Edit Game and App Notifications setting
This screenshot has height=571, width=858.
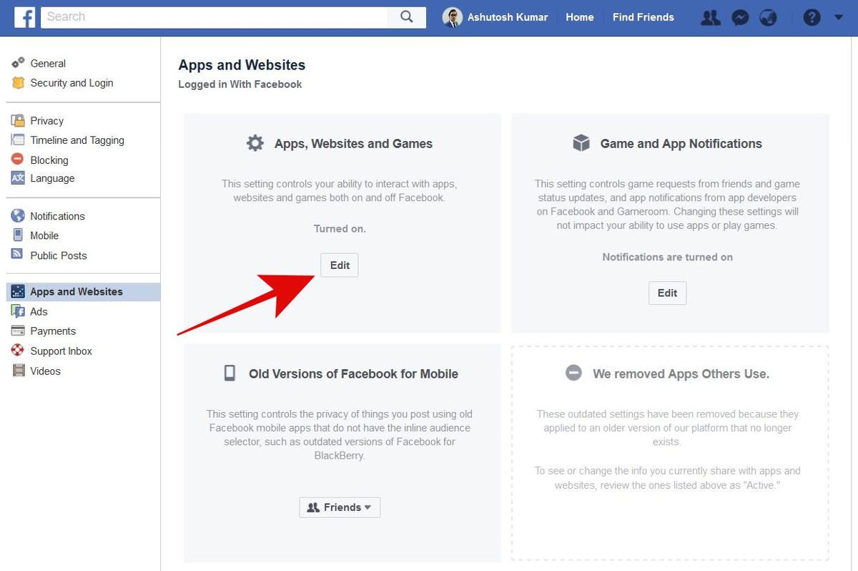(667, 293)
